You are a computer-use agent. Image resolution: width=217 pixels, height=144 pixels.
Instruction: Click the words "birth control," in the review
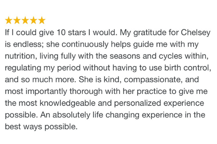tap(188, 68)
